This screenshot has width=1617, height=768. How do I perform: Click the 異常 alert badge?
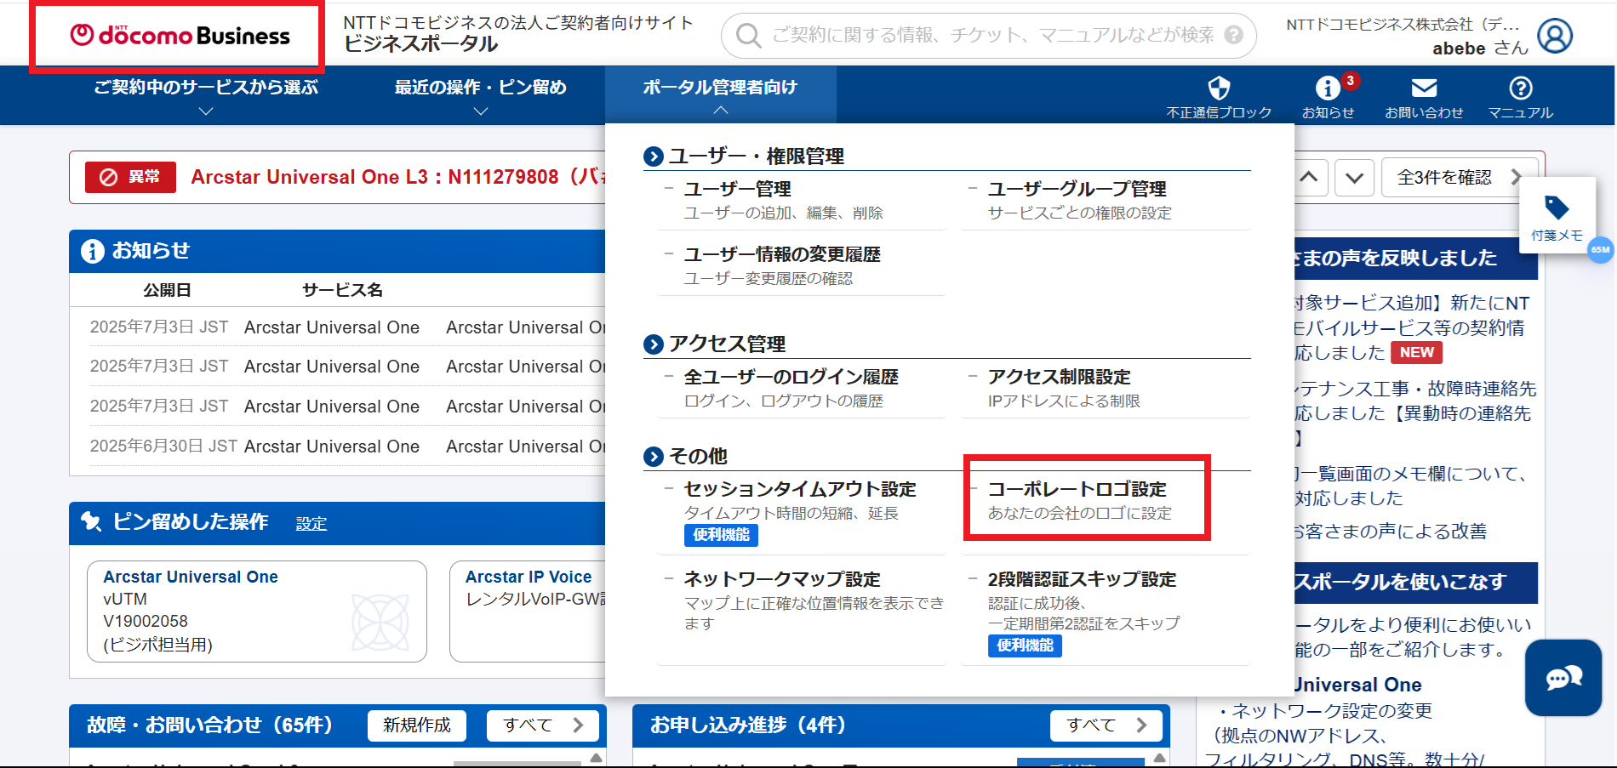[x=130, y=177]
